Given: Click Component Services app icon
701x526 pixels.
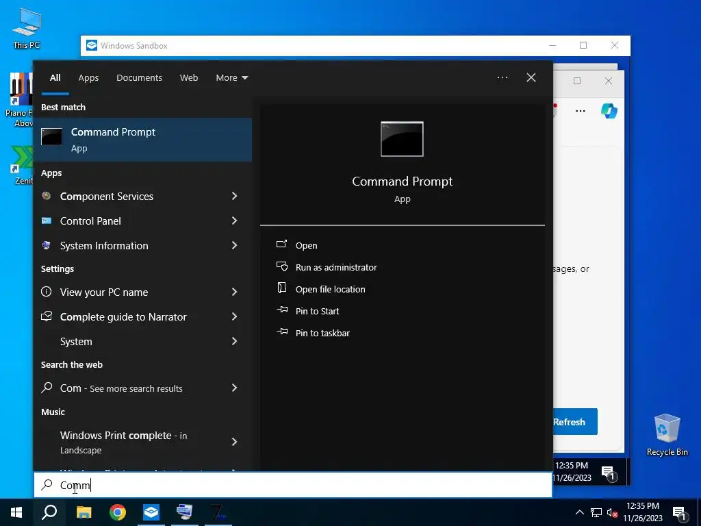Looking at the screenshot, I should tap(47, 196).
